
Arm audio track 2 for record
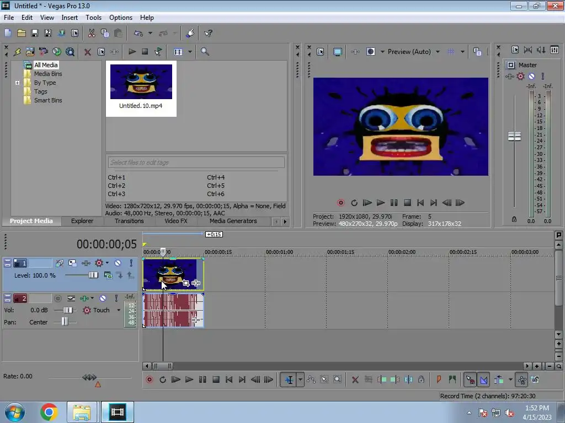point(57,298)
